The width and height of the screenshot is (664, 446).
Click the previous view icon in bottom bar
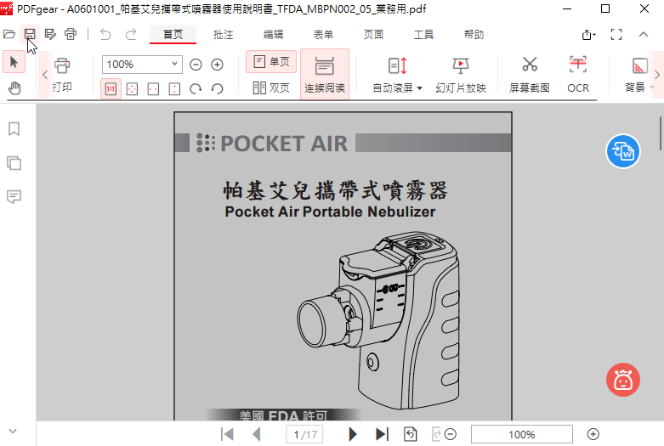[x=411, y=434]
